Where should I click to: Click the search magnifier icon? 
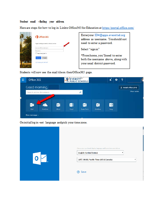(80, 92)
